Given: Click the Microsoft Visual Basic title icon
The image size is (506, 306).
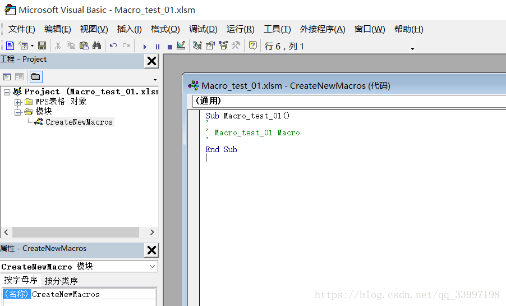Looking at the screenshot, I should tap(10, 10).
